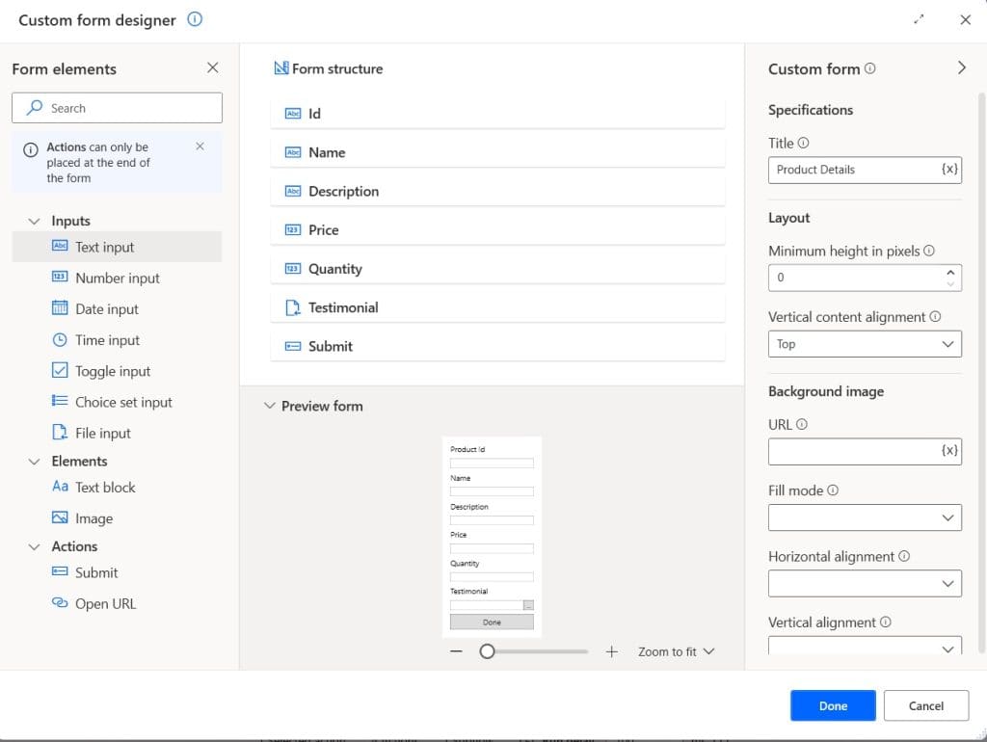Select the Testimonial row in Form structure
Screen dimensions: 987x742
click(497, 307)
